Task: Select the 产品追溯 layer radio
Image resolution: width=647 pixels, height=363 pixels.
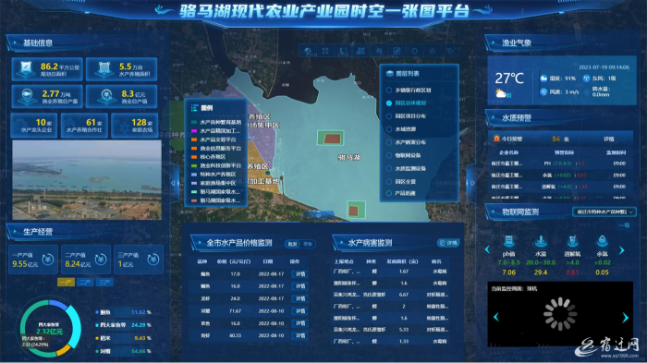Action: pyautogui.click(x=389, y=193)
